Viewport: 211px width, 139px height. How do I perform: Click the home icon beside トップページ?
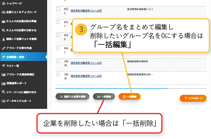tap(4, 3)
